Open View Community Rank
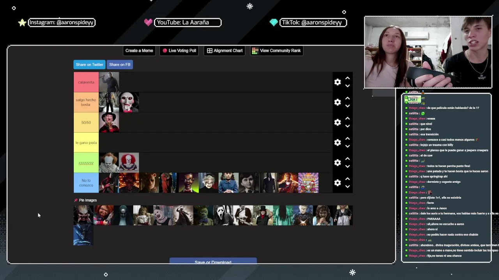 (276, 51)
